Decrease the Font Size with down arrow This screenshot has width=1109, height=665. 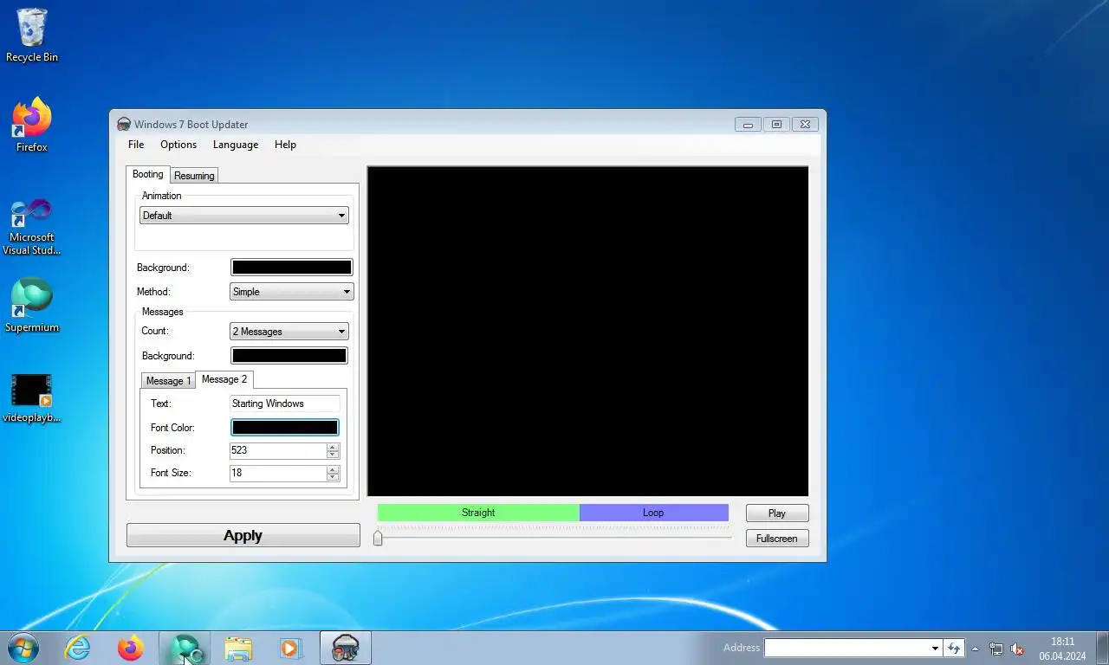pyautogui.click(x=333, y=477)
